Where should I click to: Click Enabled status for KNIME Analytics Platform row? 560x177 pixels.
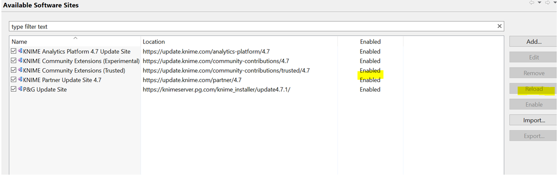tap(370, 51)
